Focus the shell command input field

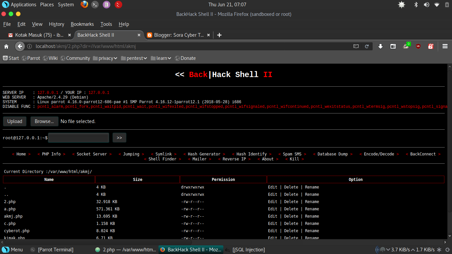pos(79,138)
